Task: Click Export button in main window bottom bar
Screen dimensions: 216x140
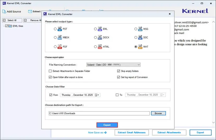Action: coord(200,132)
